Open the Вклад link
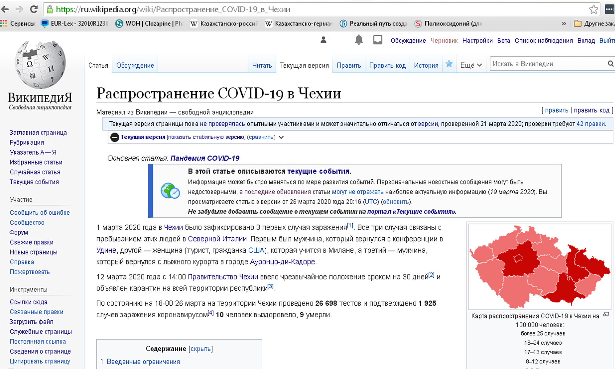 [586, 41]
